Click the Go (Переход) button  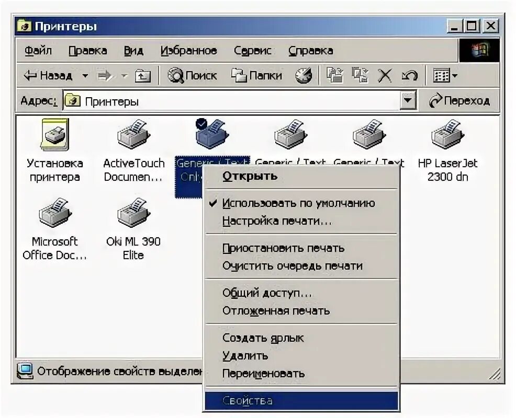click(x=459, y=100)
